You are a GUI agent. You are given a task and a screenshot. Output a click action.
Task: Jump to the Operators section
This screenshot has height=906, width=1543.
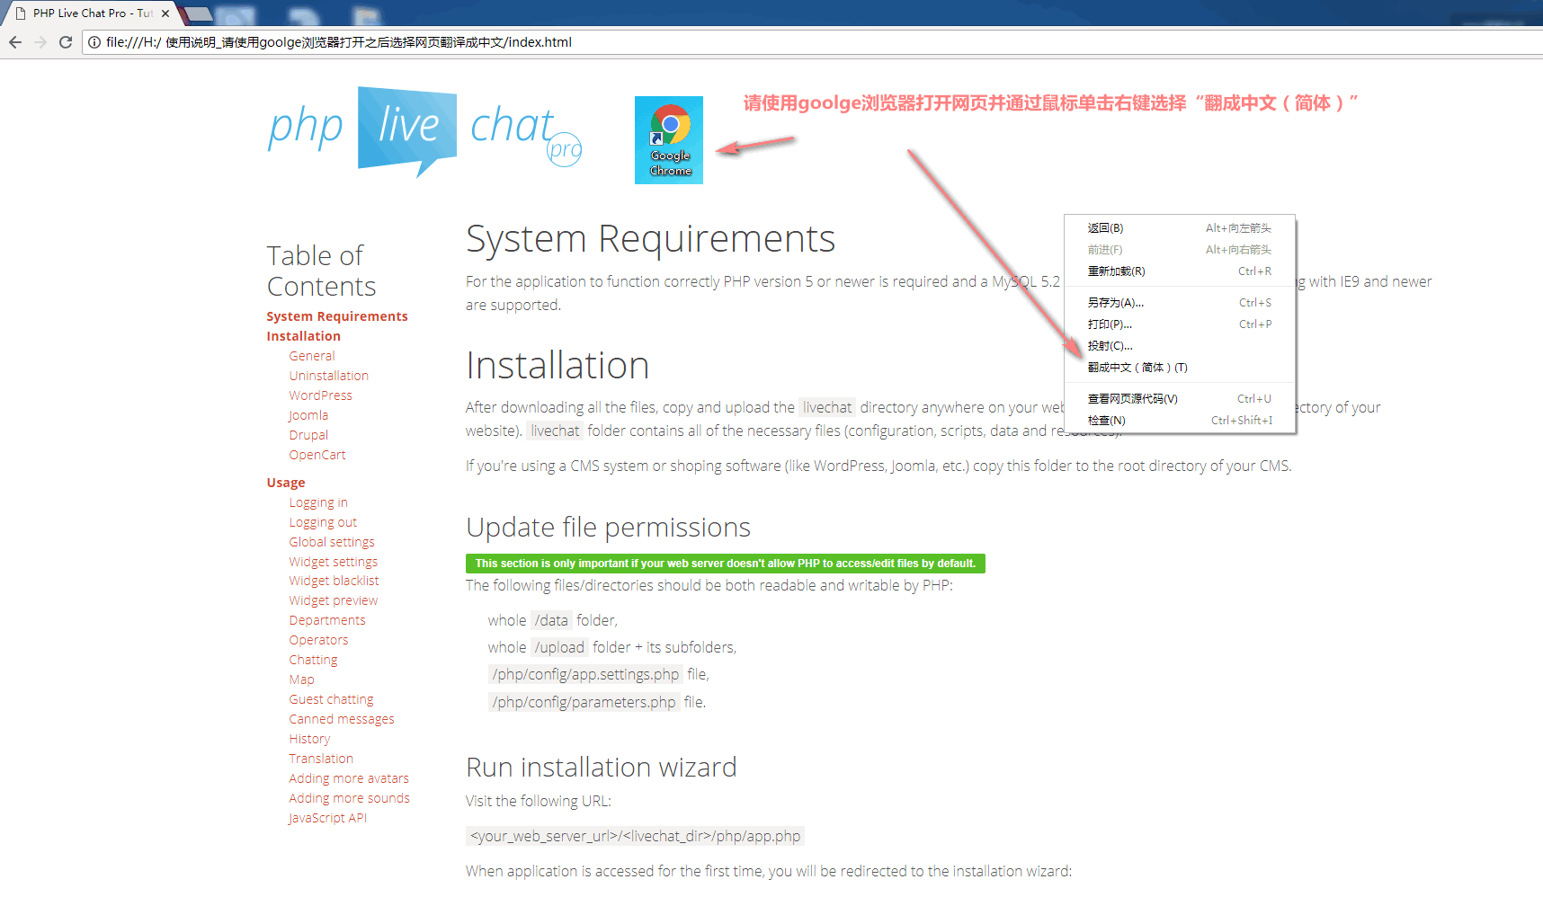[318, 640]
